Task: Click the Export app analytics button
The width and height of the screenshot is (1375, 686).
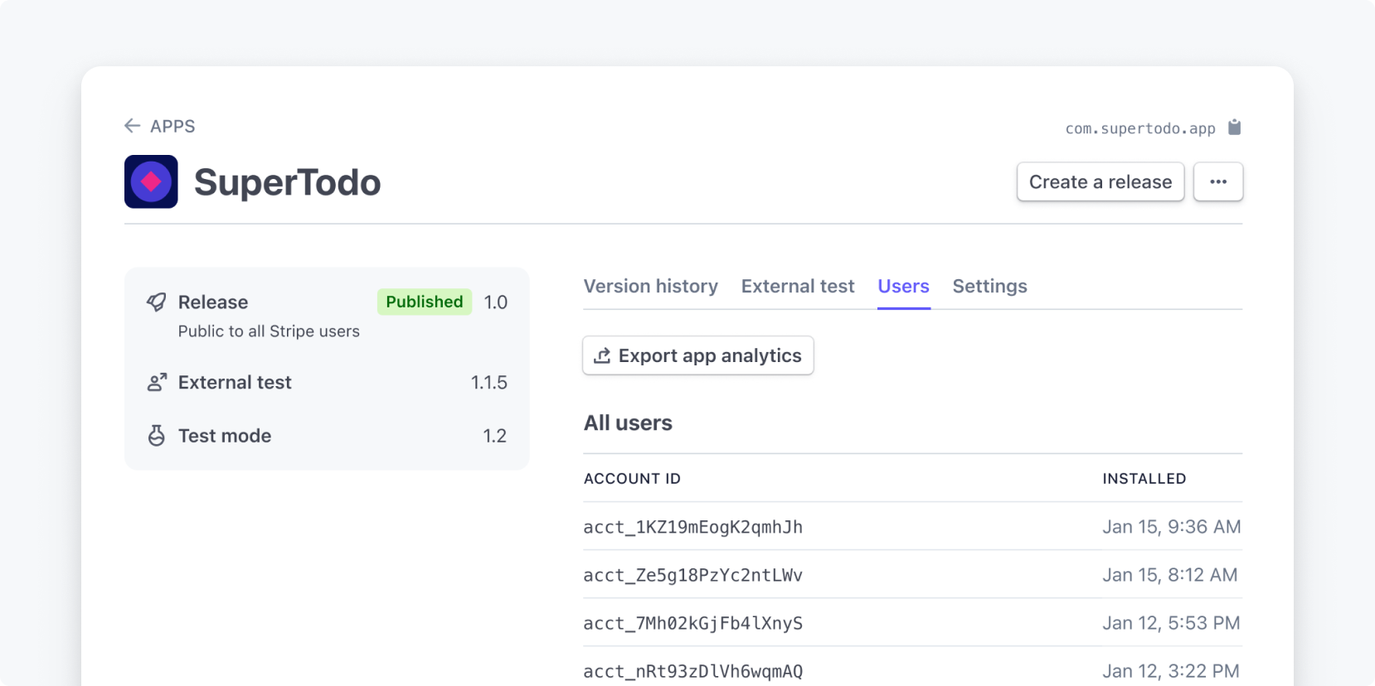Action: (698, 355)
